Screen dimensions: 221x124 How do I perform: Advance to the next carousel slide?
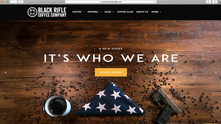[216, 72]
